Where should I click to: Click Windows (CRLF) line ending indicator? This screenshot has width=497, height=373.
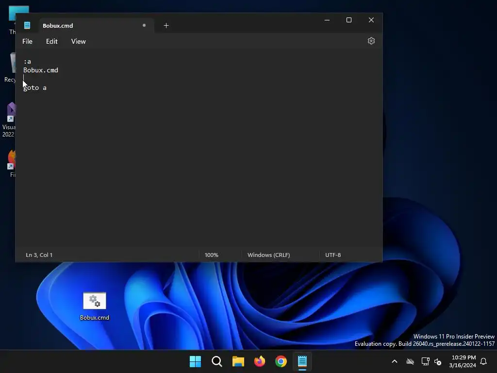pyautogui.click(x=268, y=255)
